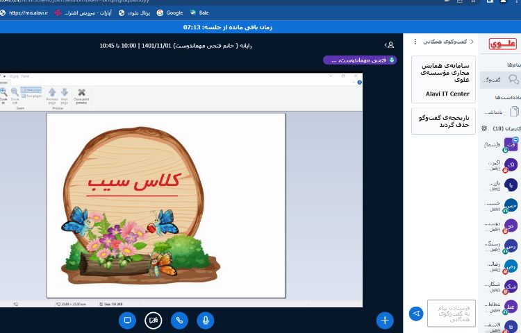
Task: Toggle the user list panel icon
Action: tap(390, 45)
